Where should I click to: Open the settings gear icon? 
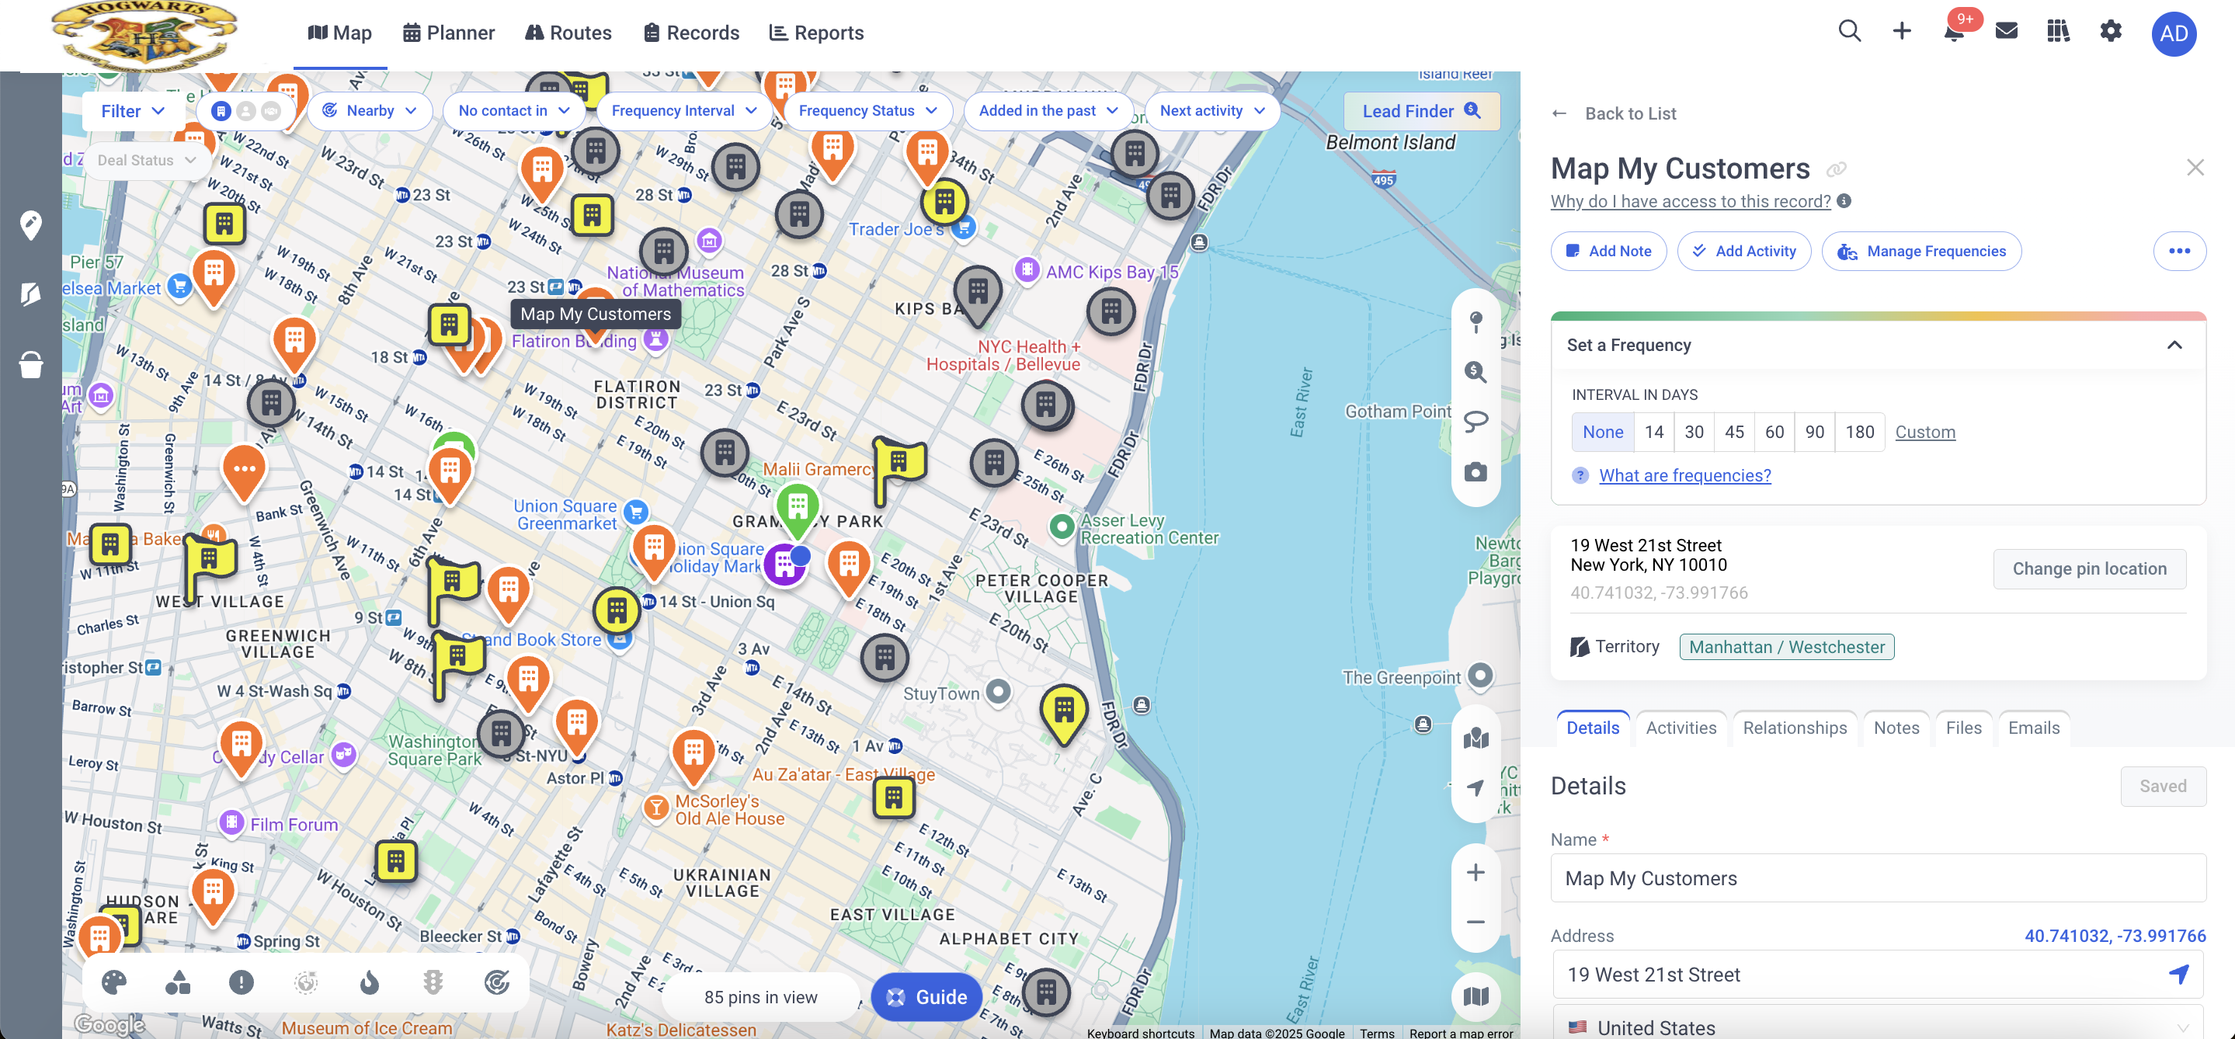pyautogui.click(x=2110, y=32)
